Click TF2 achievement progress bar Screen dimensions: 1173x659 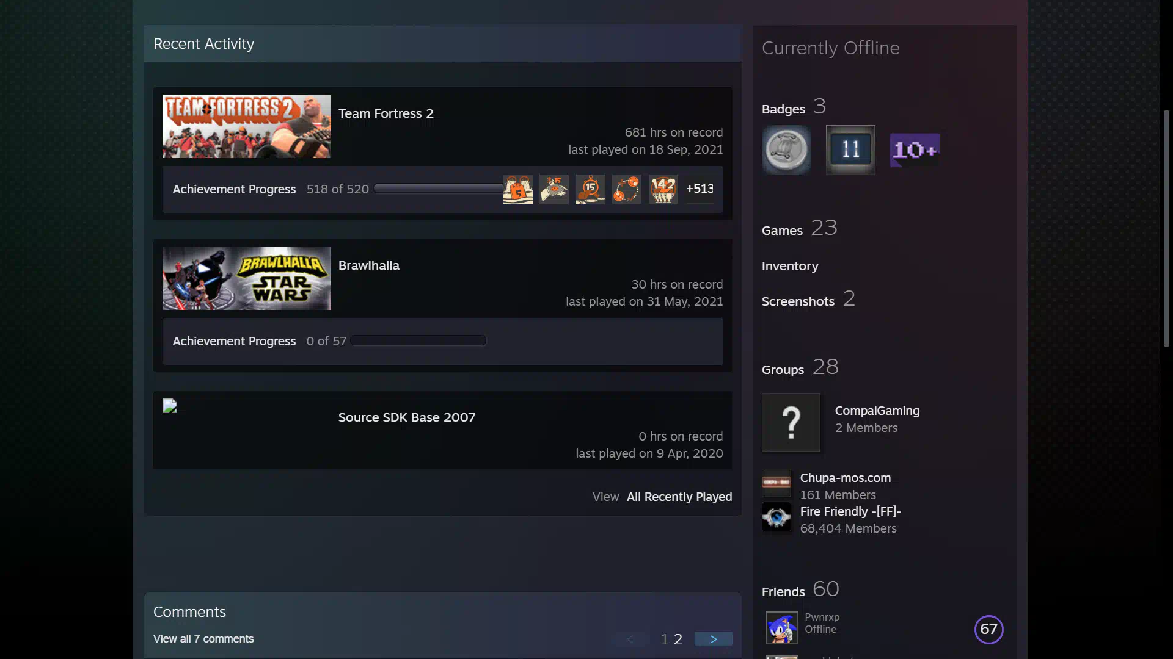pyautogui.click(x=439, y=189)
